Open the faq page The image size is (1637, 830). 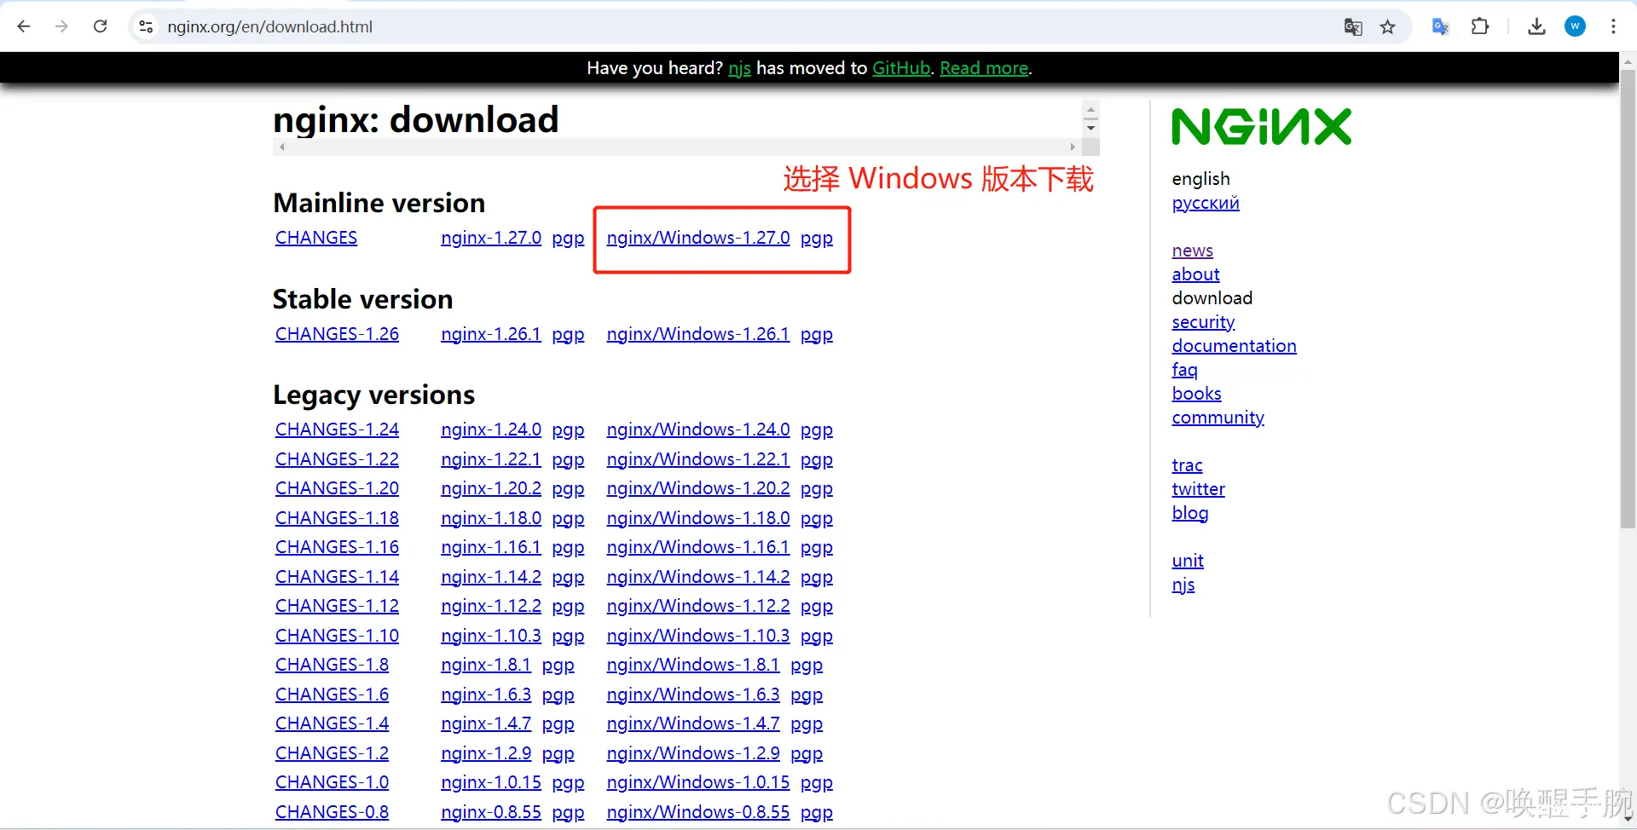(x=1184, y=370)
